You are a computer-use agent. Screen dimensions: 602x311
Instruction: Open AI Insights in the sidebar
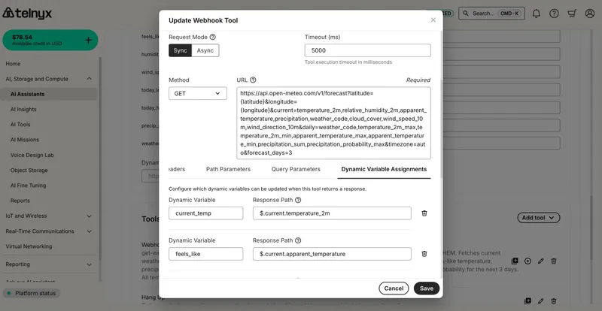click(23, 109)
